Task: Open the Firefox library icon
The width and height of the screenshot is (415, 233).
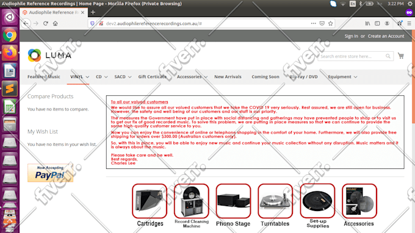Action: (x=367, y=24)
